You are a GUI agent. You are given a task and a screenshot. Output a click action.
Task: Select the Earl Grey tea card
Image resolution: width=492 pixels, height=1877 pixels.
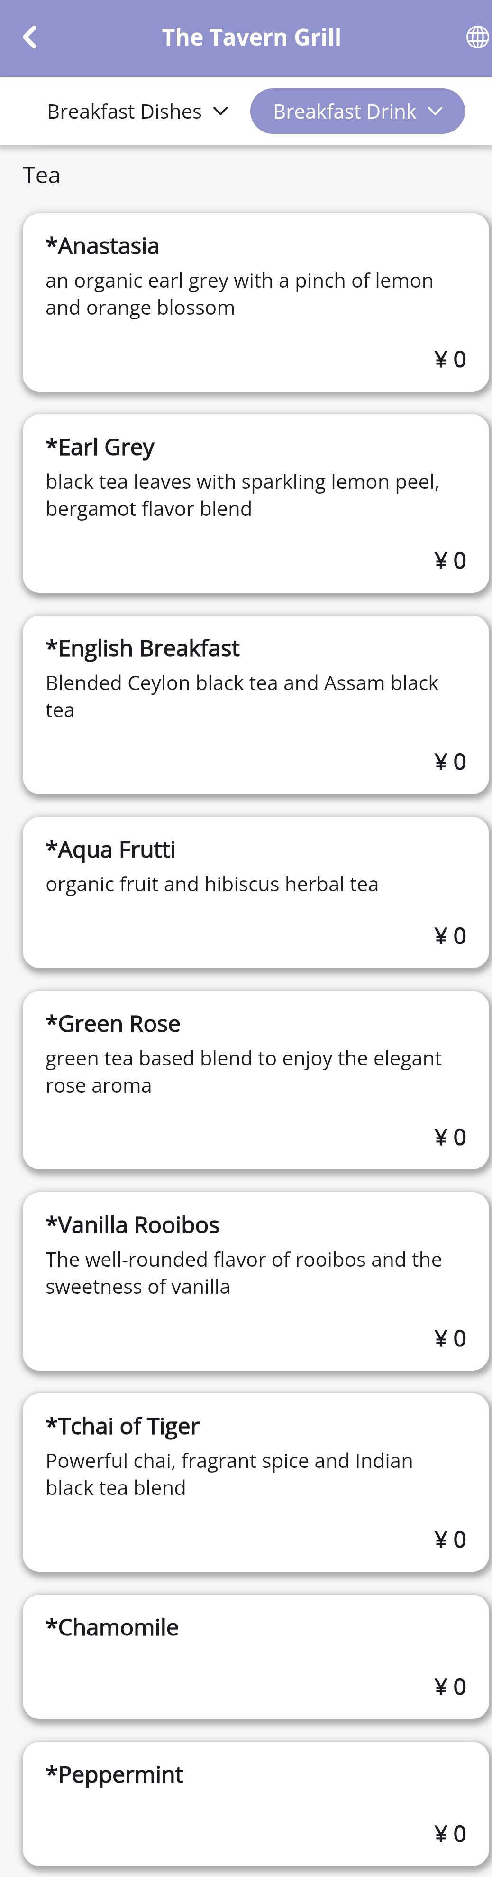(x=255, y=503)
